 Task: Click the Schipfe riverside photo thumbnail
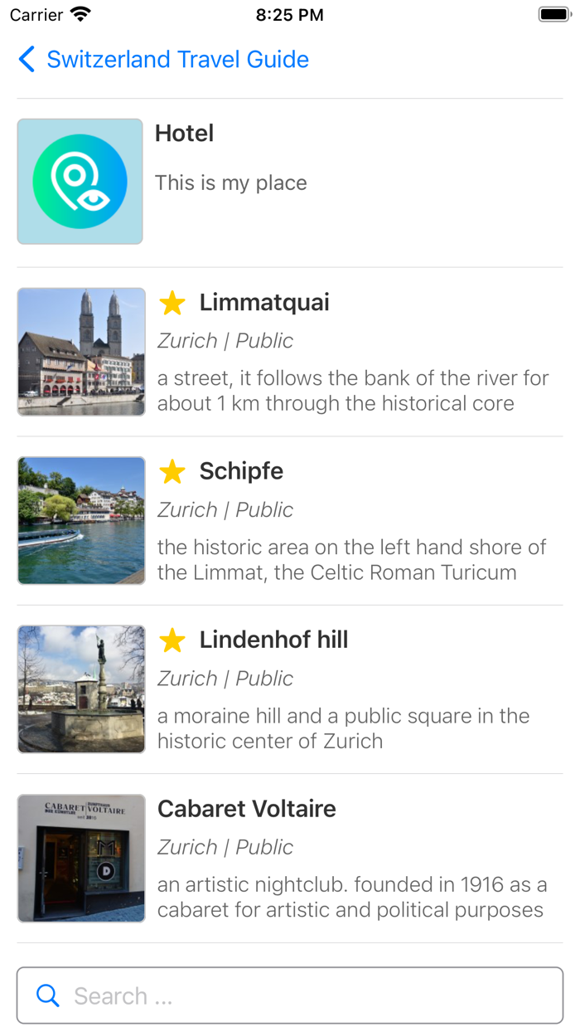[x=80, y=520]
